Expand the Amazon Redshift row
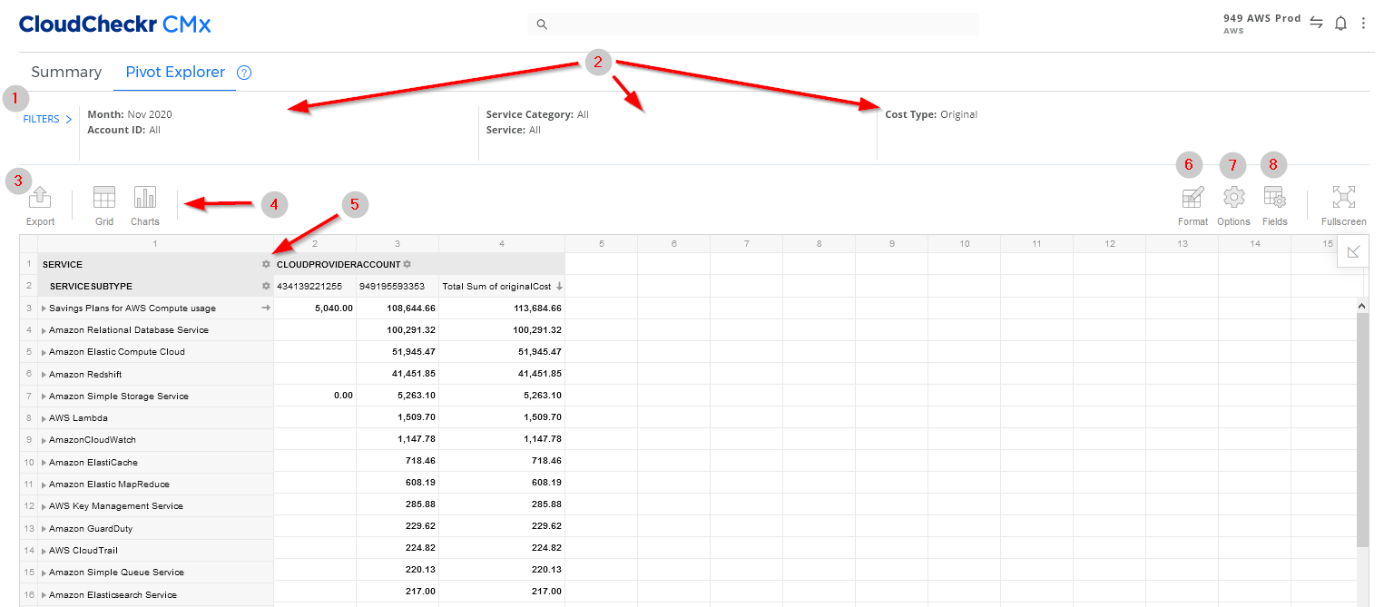Image resolution: width=1384 pixels, height=607 pixels. 44,374
